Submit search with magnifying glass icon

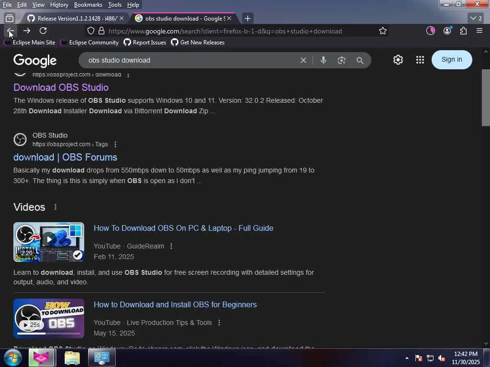360,60
